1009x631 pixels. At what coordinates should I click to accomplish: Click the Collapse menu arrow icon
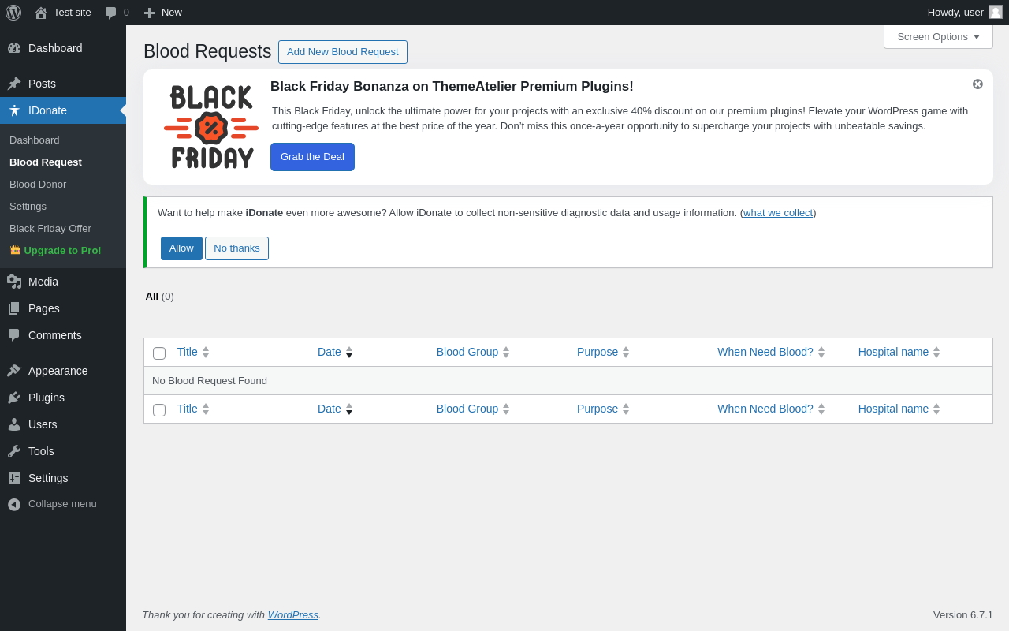[14, 504]
